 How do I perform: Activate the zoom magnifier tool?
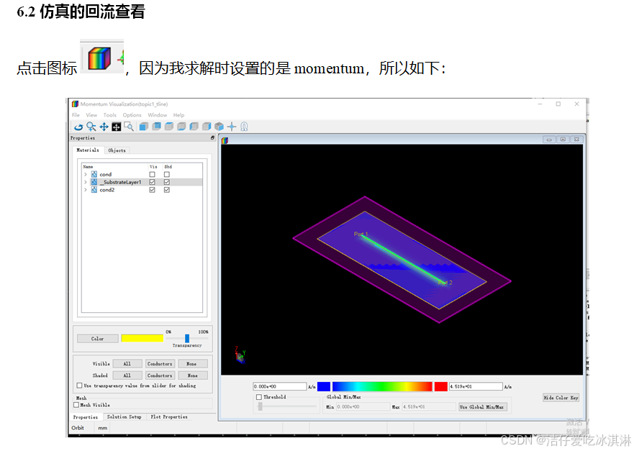pyautogui.click(x=92, y=126)
